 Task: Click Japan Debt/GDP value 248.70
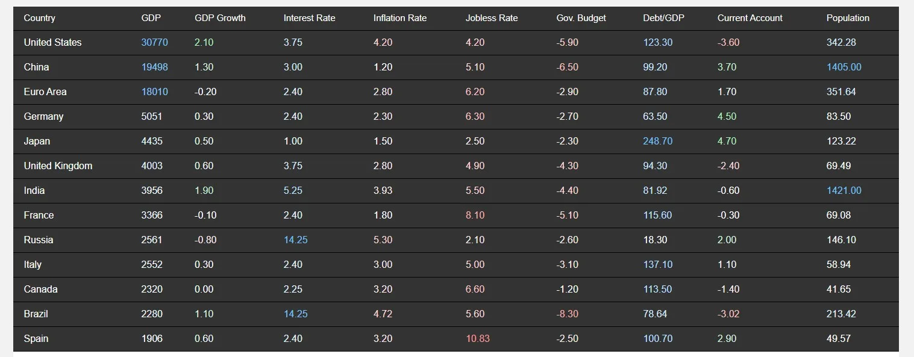point(658,141)
